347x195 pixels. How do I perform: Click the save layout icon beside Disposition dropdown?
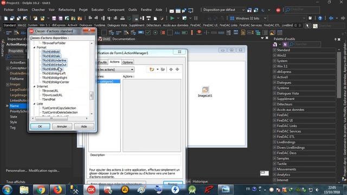[x=249, y=10]
